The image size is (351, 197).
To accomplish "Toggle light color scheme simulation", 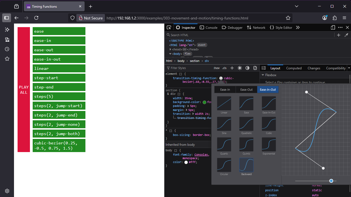I will pyautogui.click(x=240, y=68).
